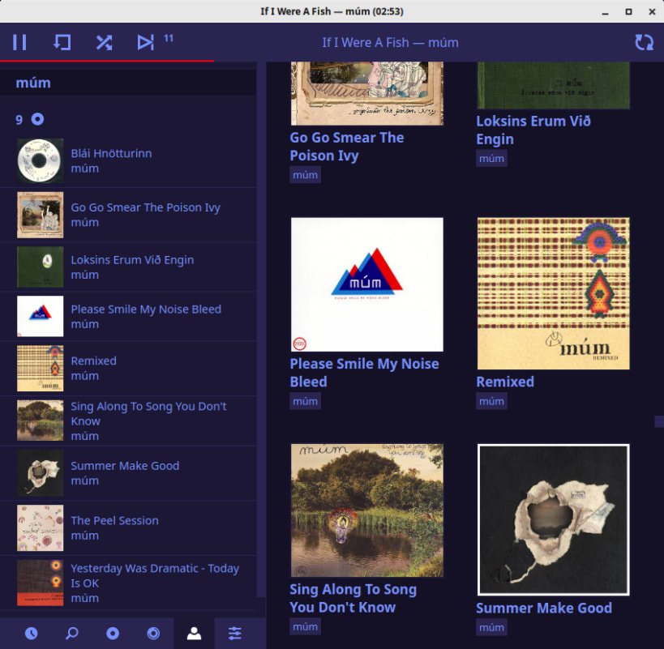Click múm tag under Loksins Erum Við Engin

491,158
